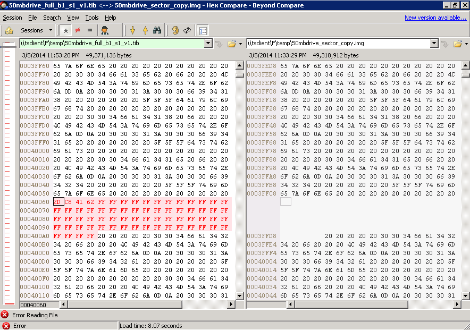Expand left open-file folder arrow

[x=240, y=44]
